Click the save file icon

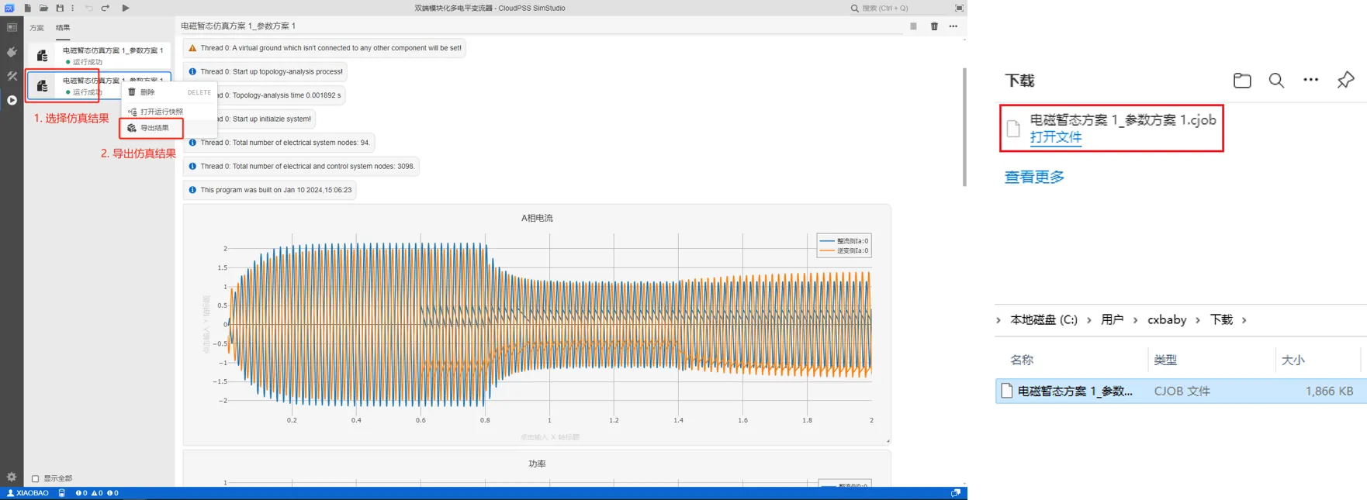[x=60, y=8]
